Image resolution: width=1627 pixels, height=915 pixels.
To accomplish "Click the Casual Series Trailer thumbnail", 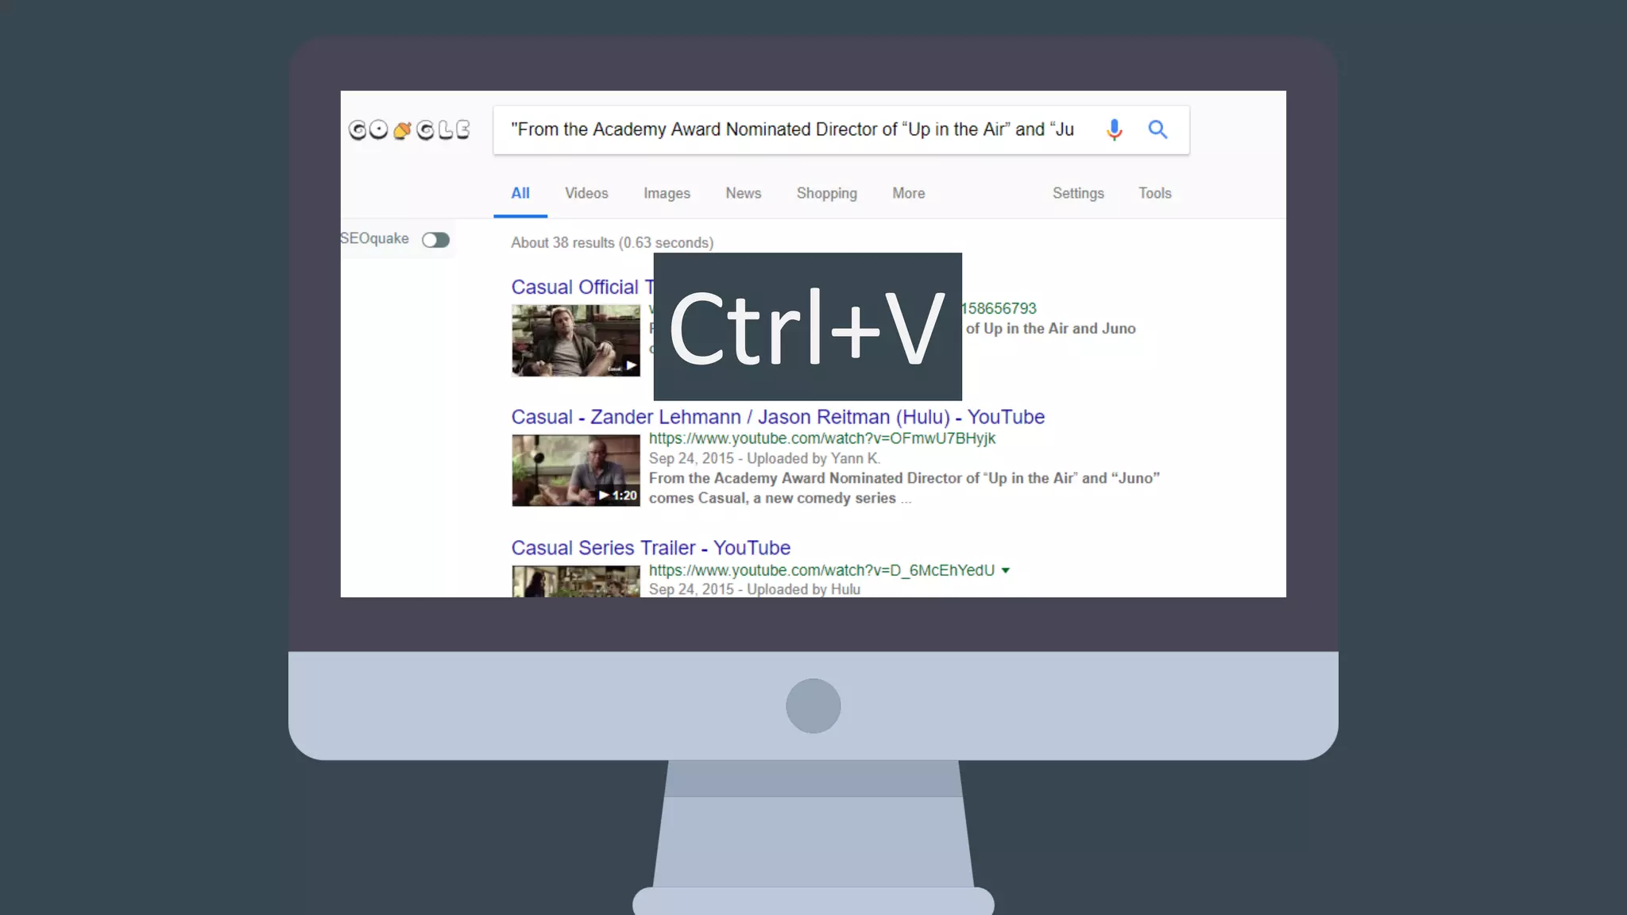I will coord(576,581).
